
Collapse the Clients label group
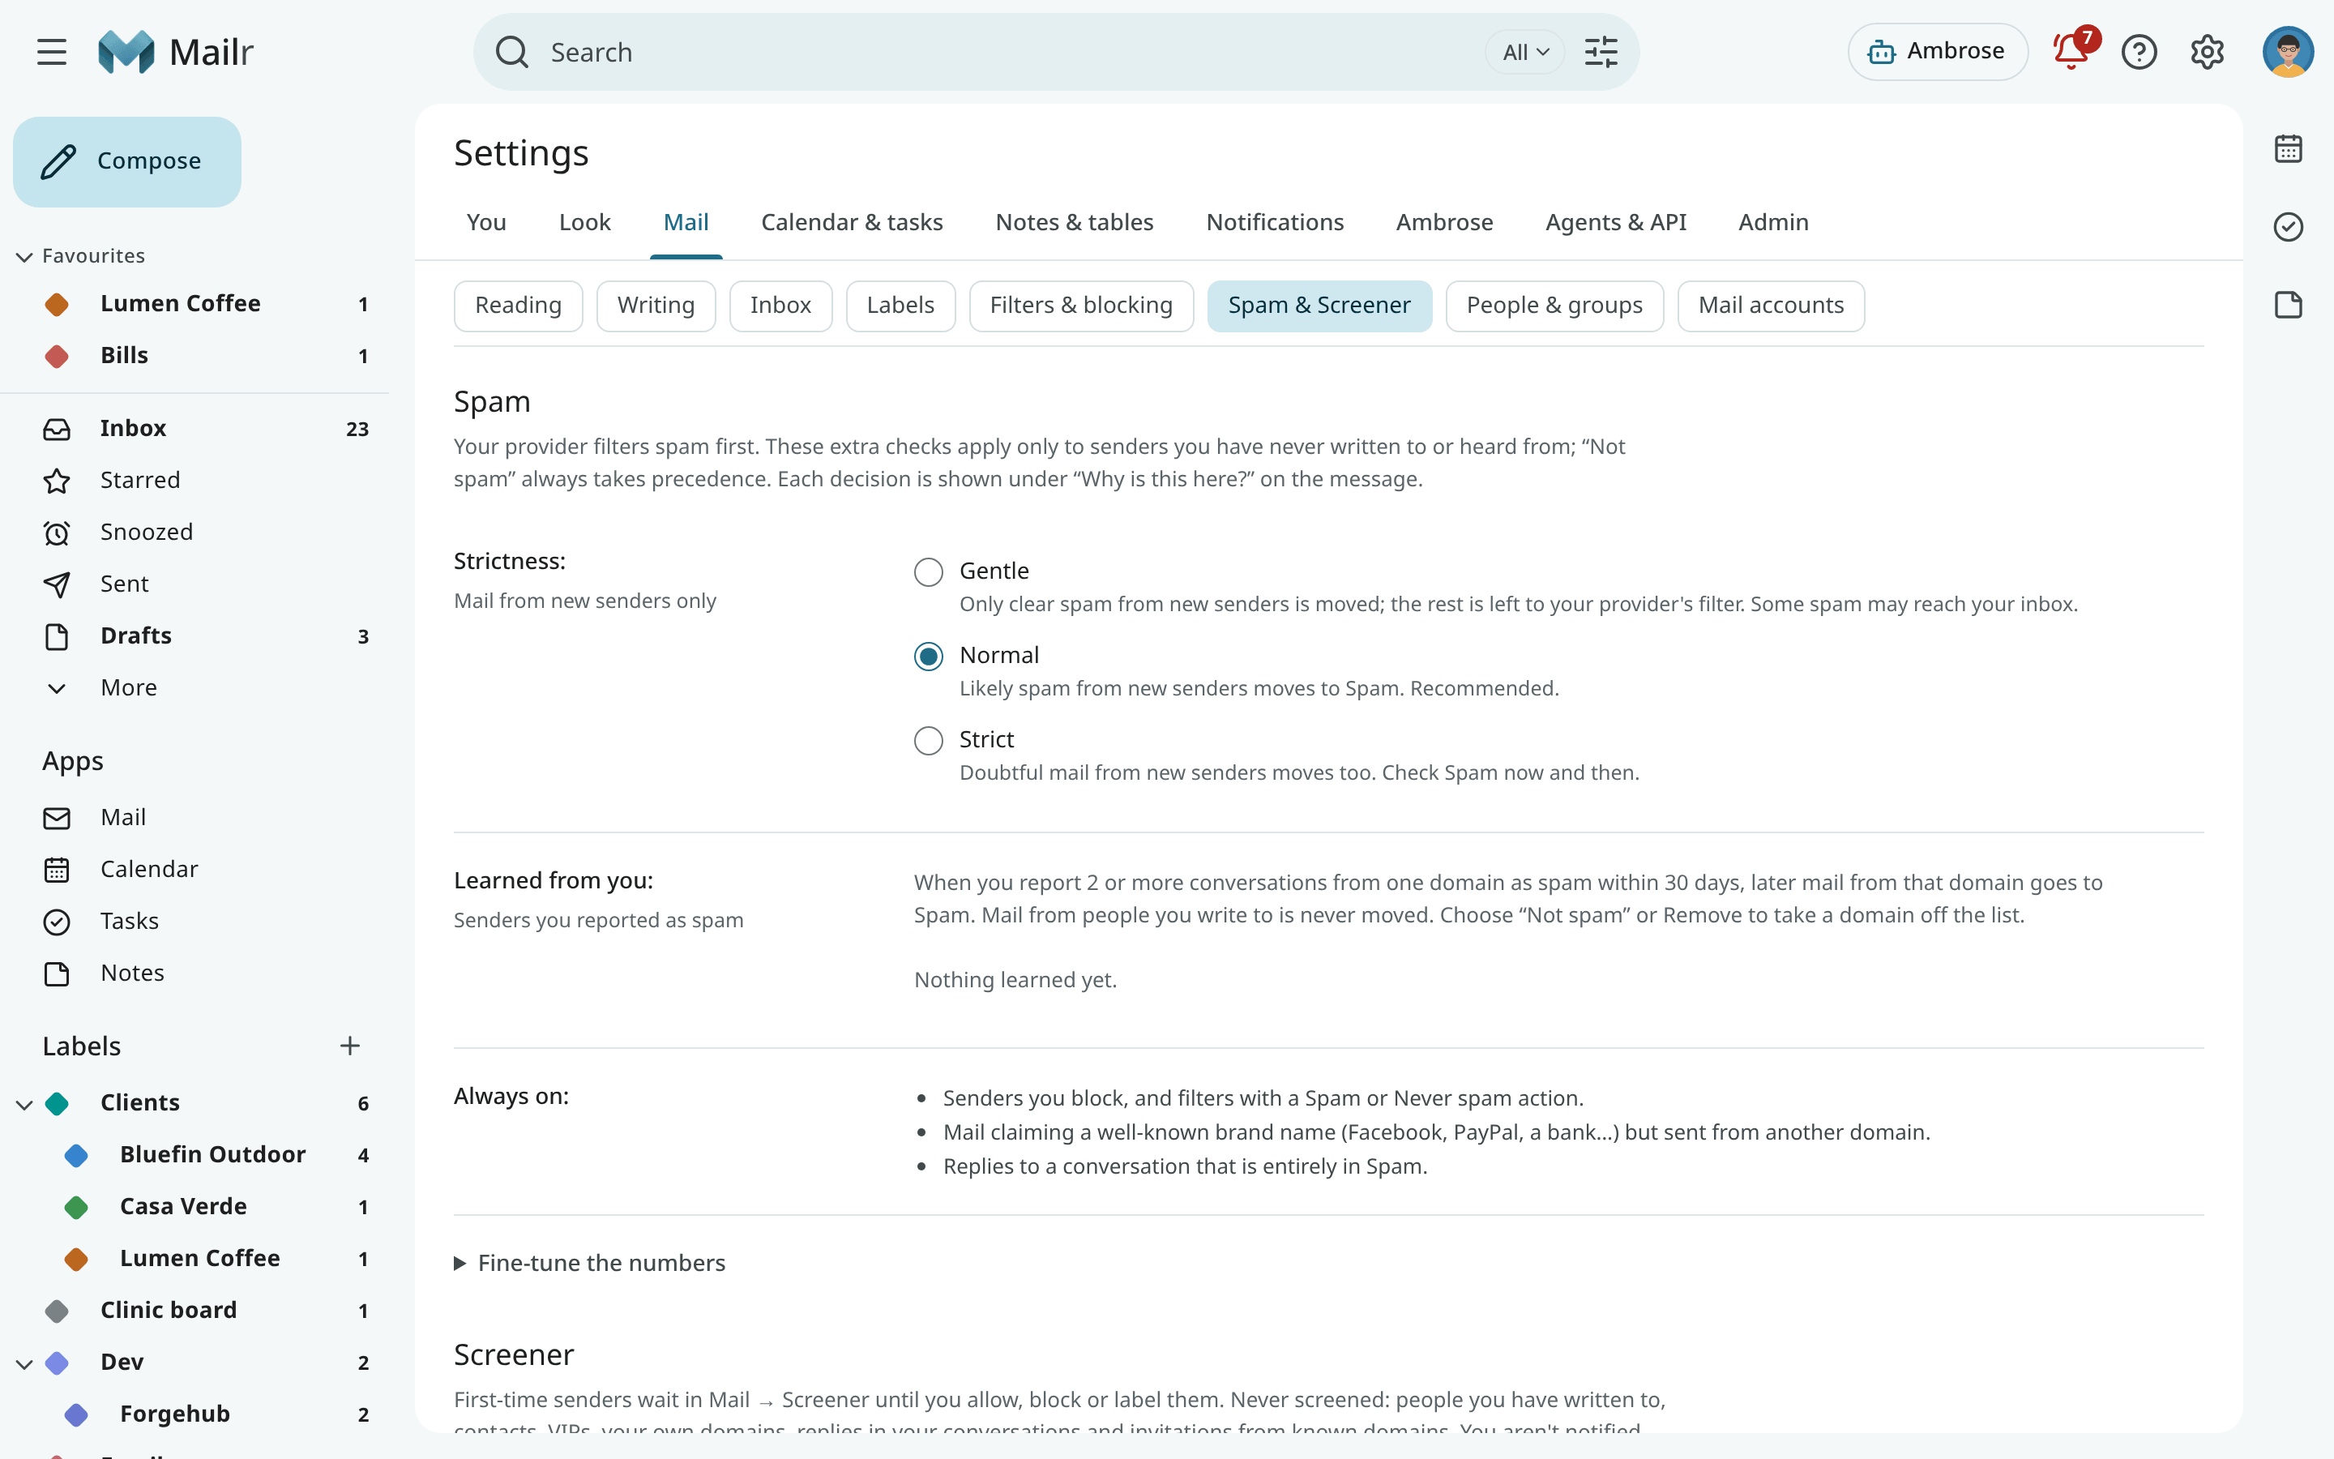tap(25, 1104)
